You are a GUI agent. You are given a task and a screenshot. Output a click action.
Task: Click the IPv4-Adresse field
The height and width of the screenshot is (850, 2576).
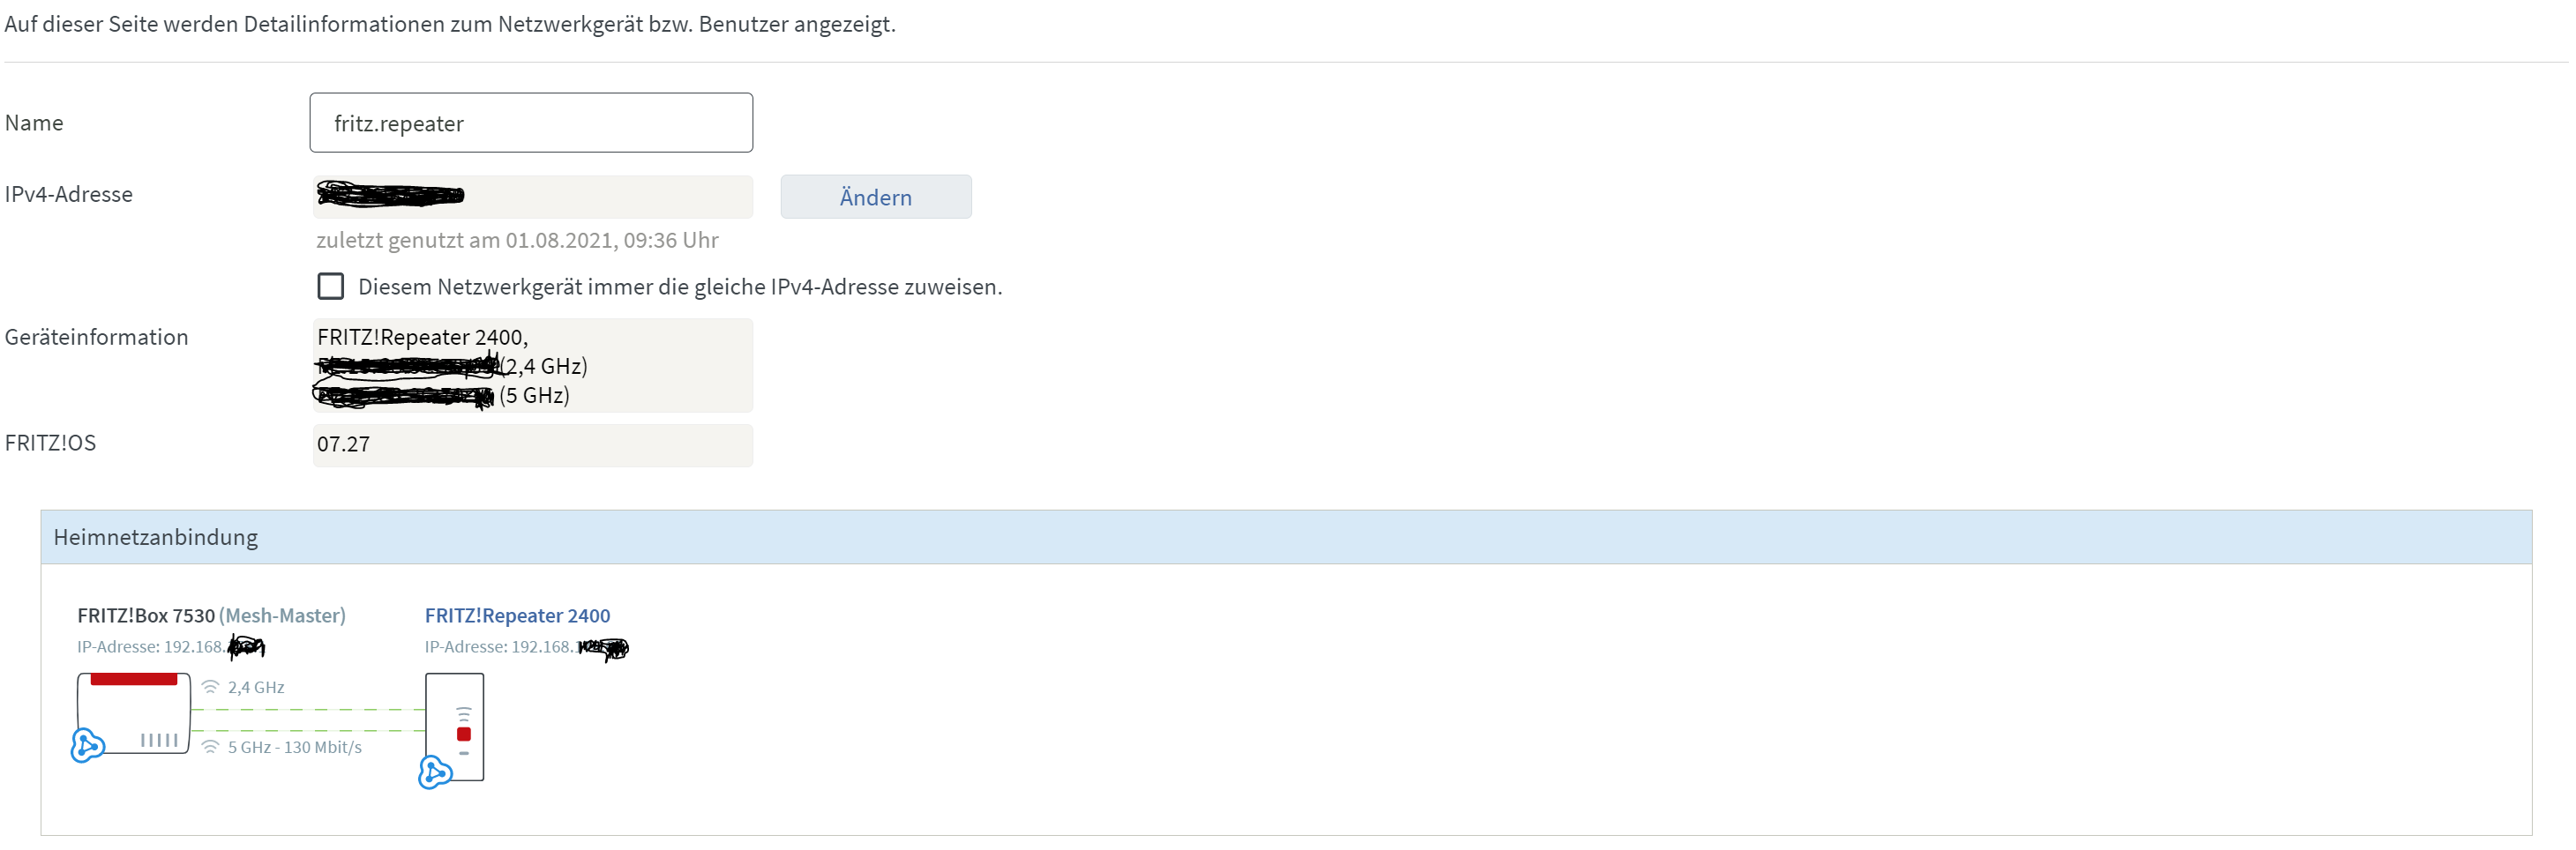(533, 197)
